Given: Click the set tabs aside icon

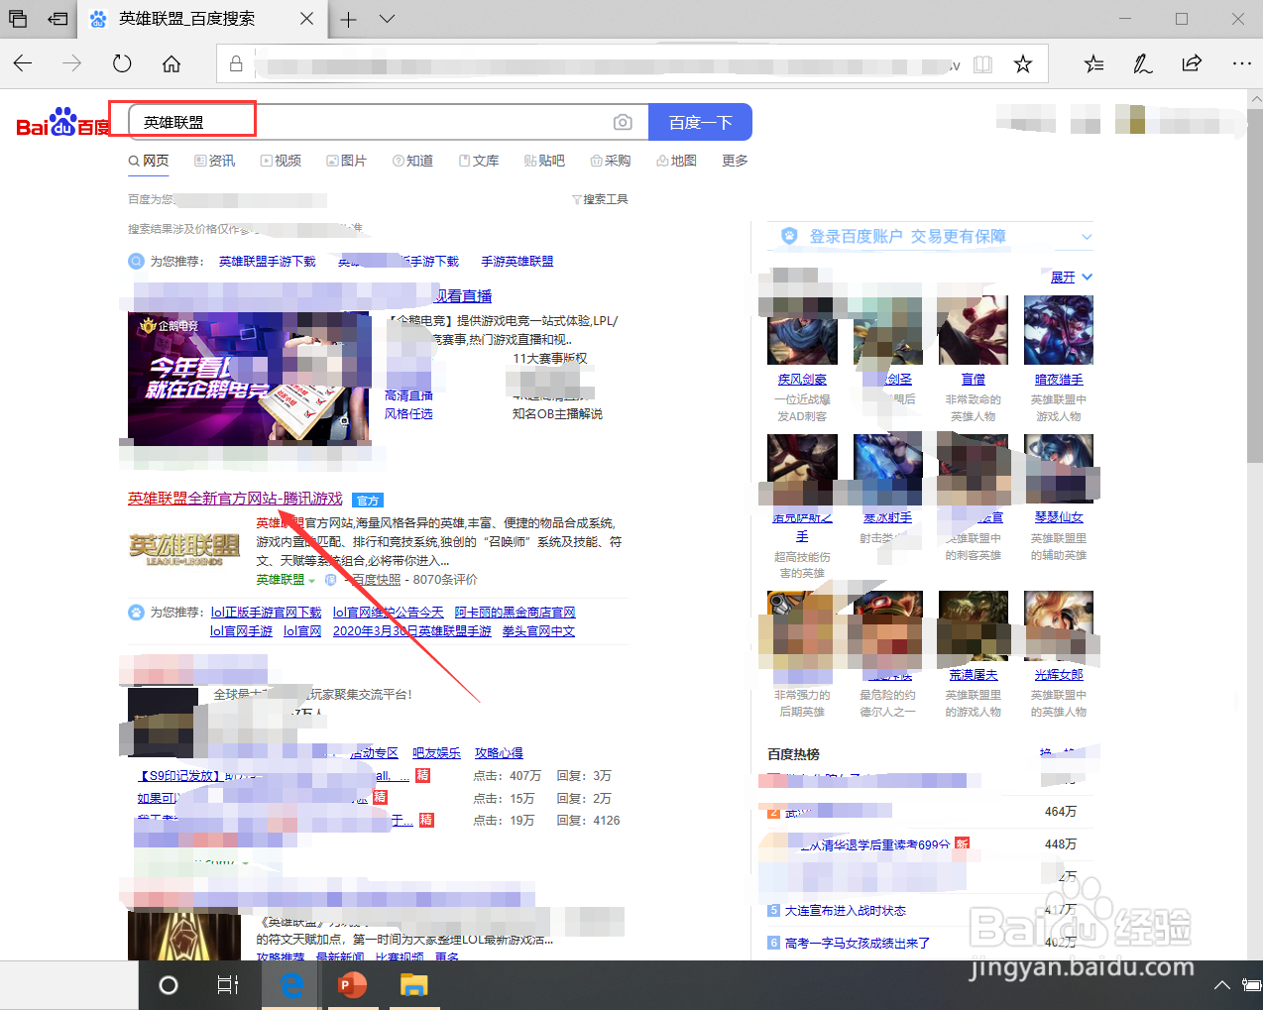Looking at the screenshot, I should coord(58,19).
